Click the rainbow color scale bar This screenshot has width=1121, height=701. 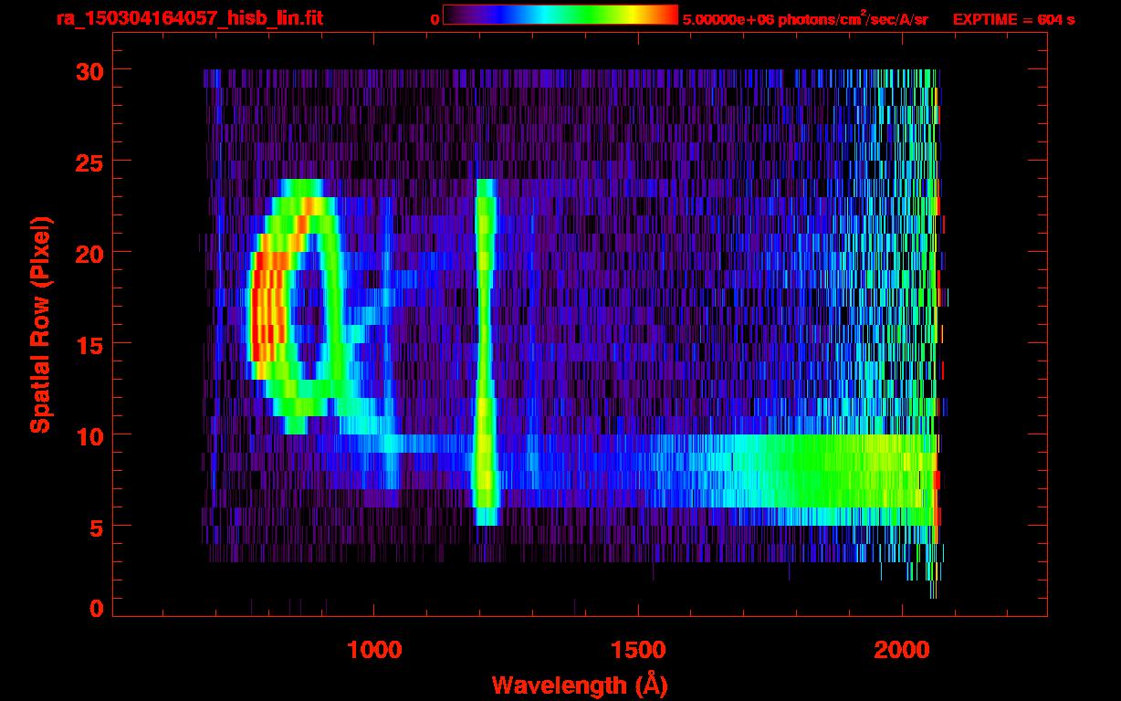[560, 15]
